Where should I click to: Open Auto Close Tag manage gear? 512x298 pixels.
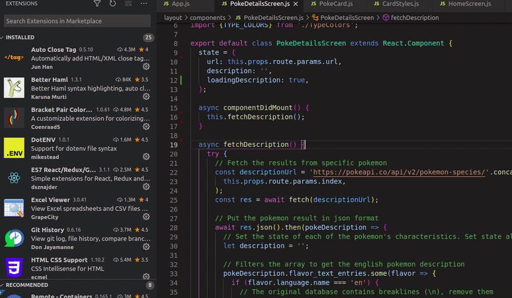coord(146,67)
